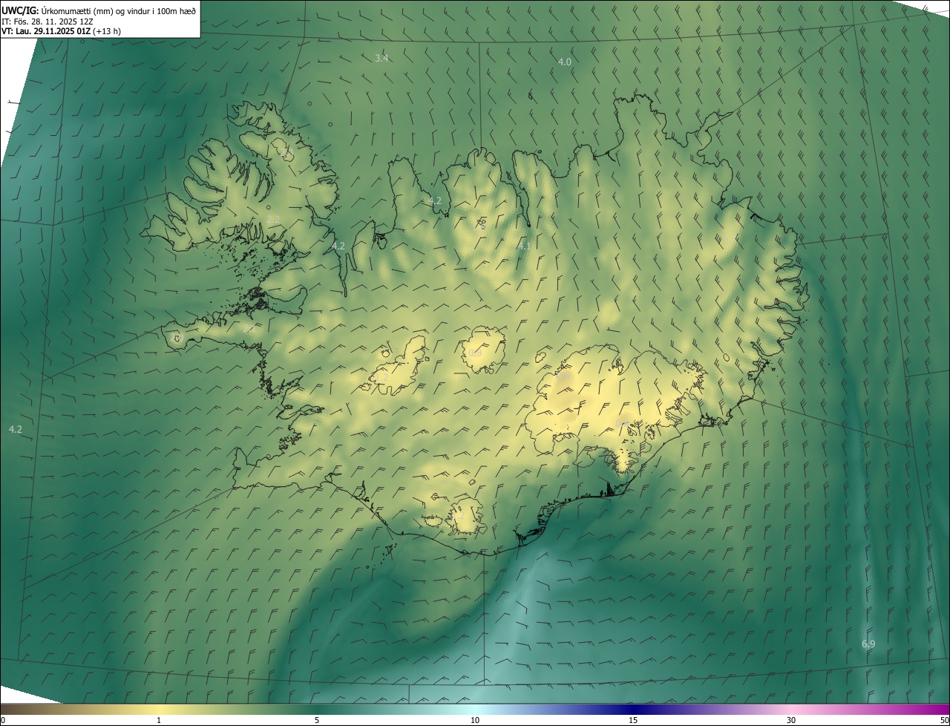The height and width of the screenshot is (726, 950).
Task: Click the colorbar tick label 0
Action: coord(3,720)
